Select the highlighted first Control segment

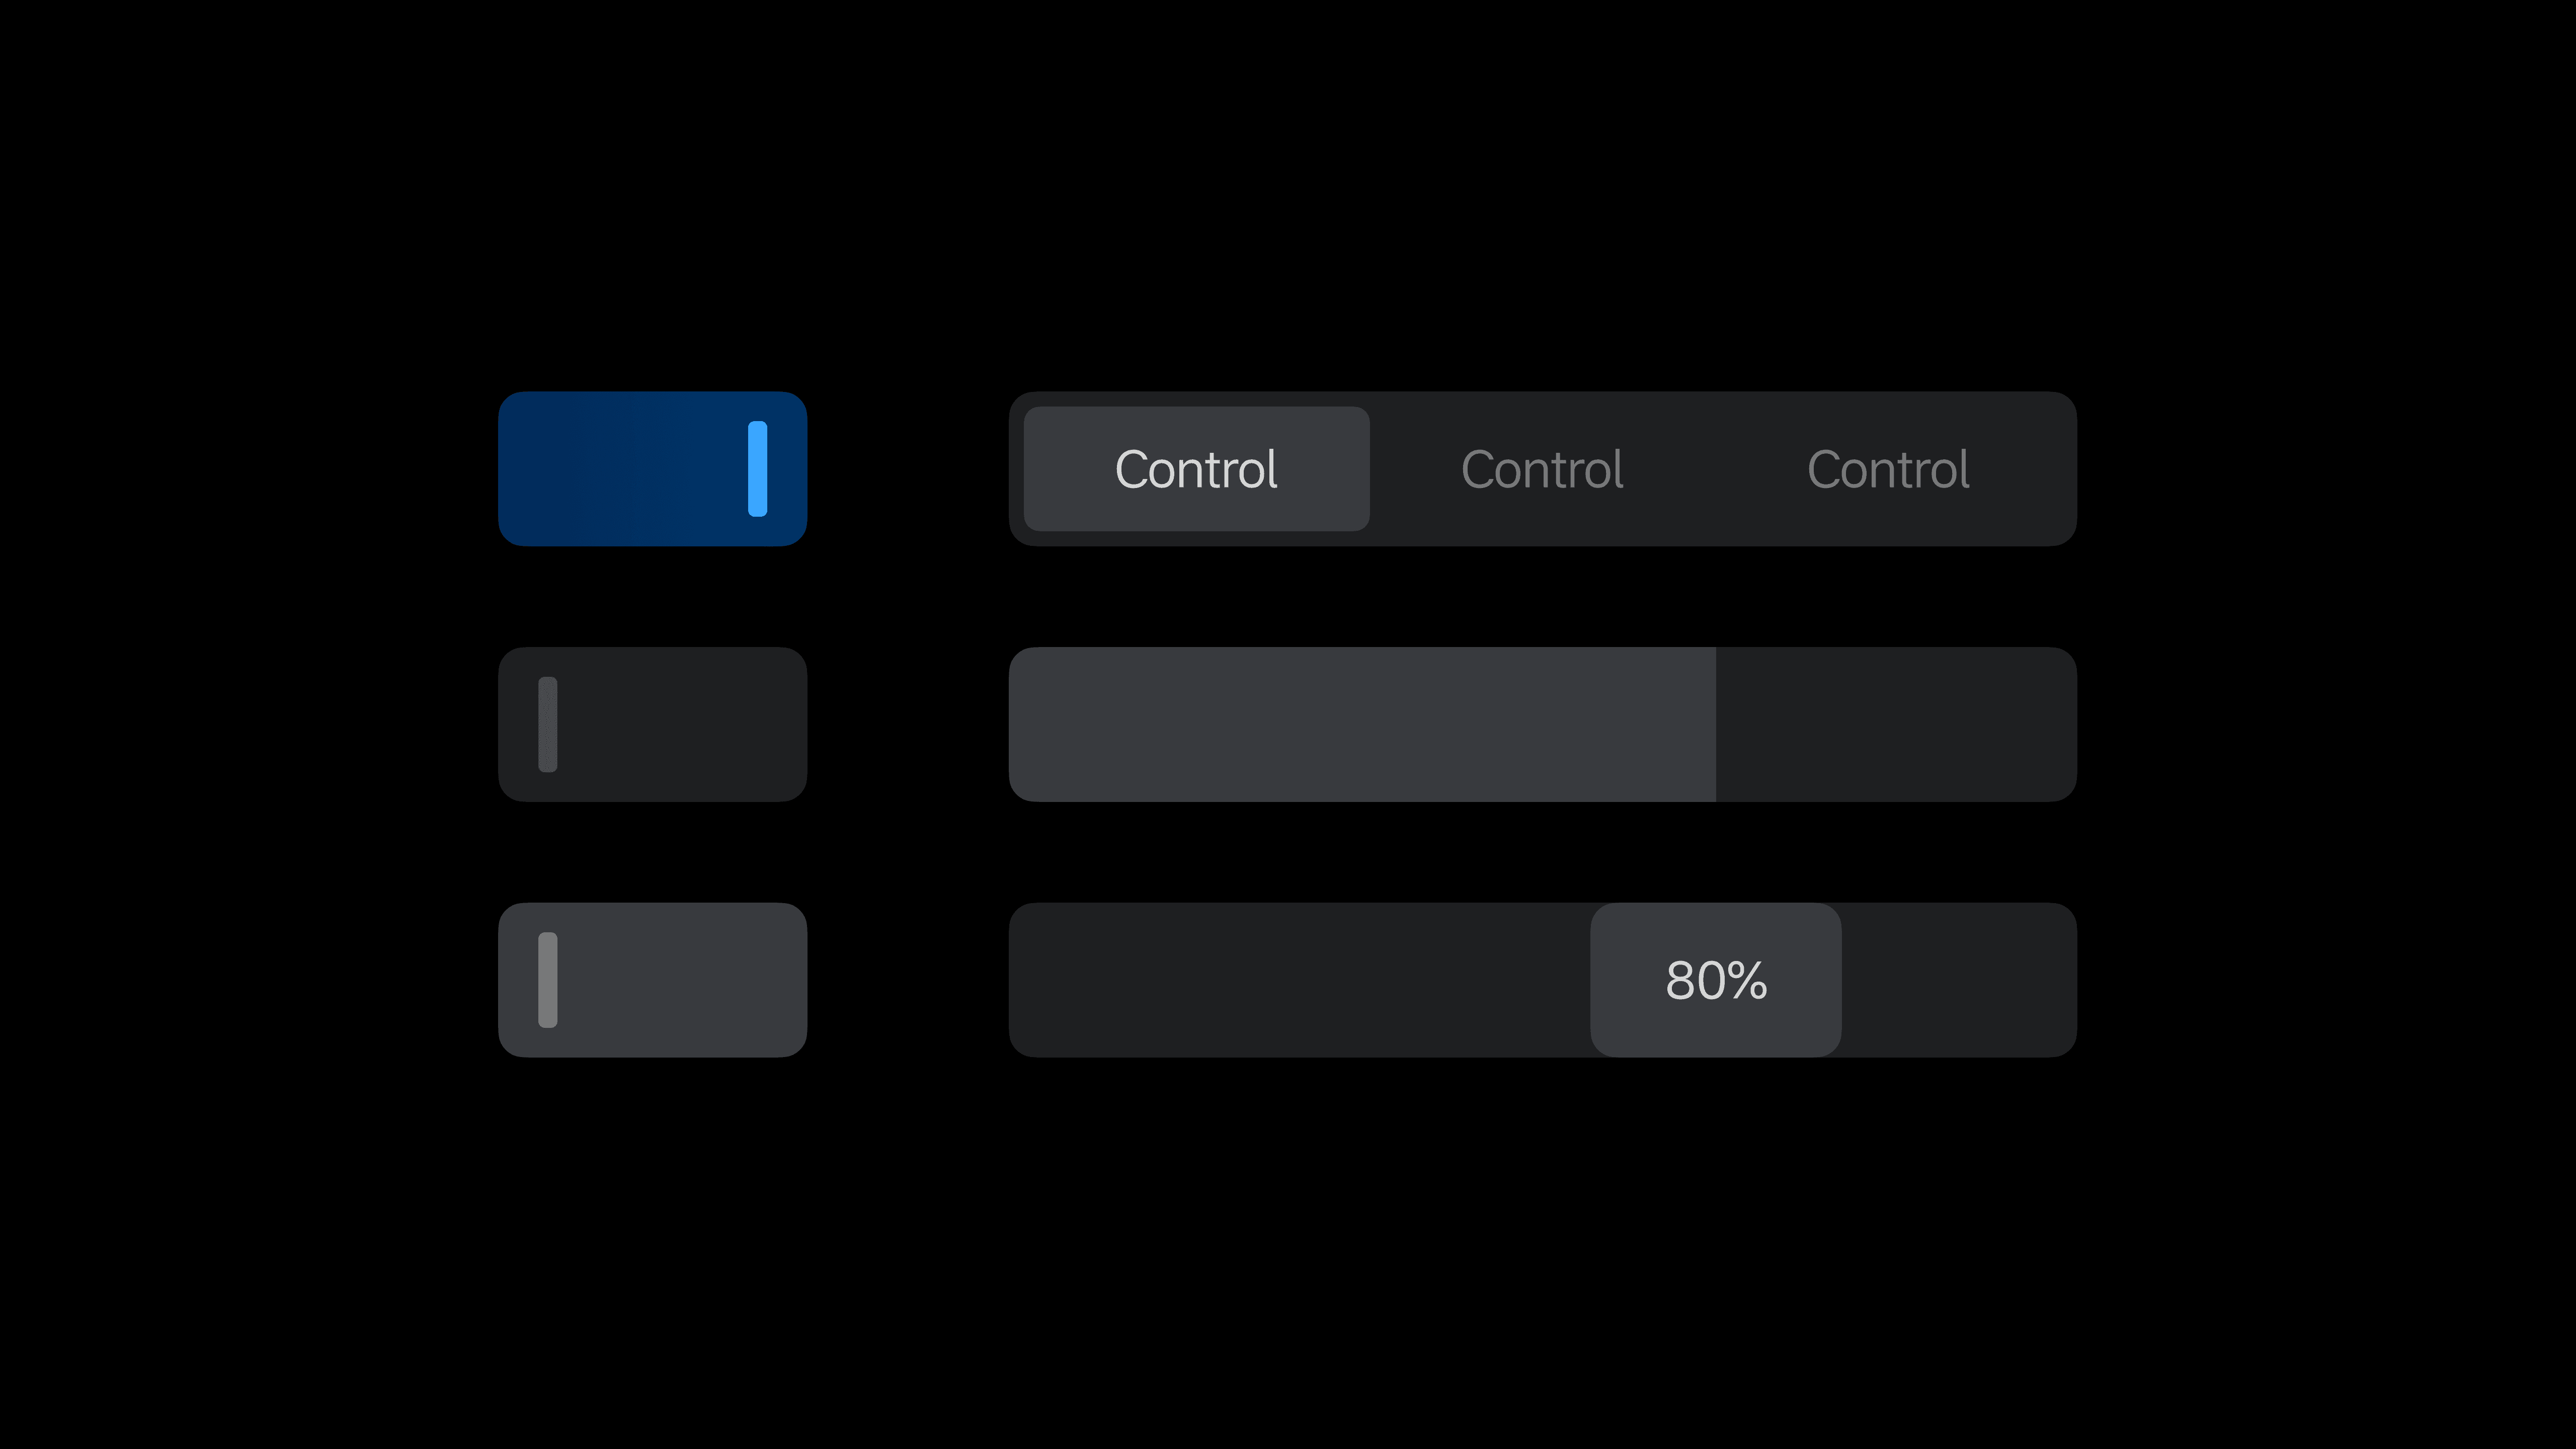pyautogui.click(x=1196, y=468)
